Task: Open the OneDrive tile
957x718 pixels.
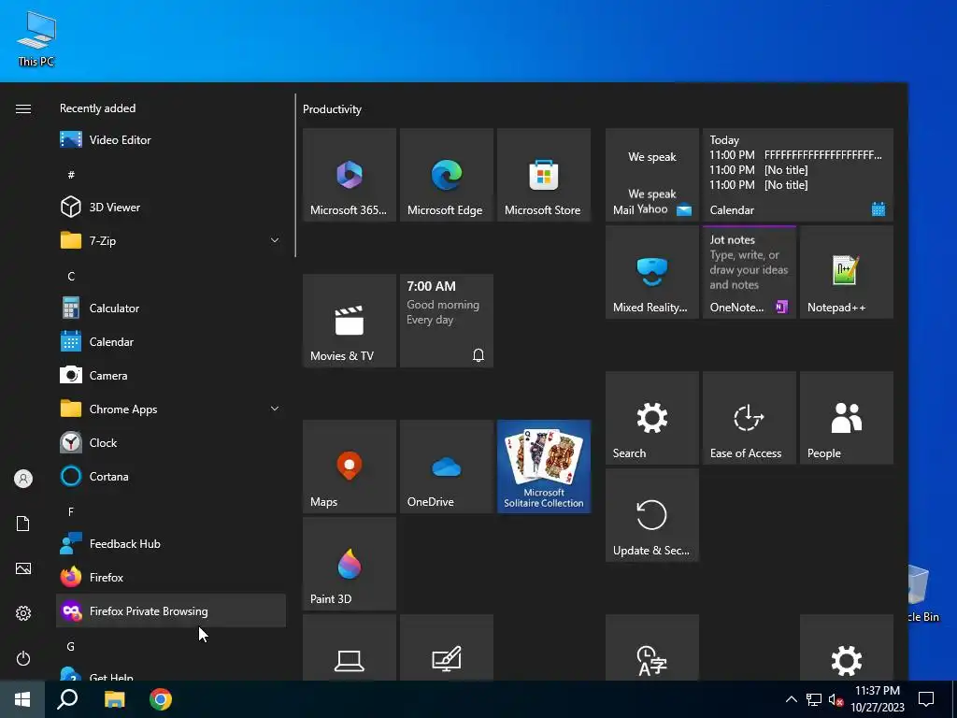Action: point(446,467)
